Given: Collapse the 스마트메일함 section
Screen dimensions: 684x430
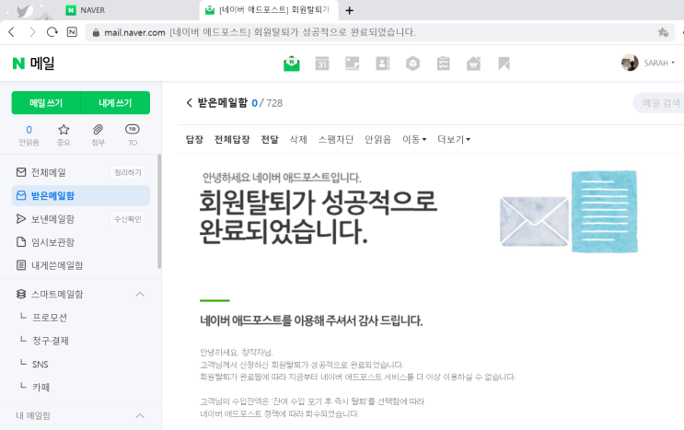Looking at the screenshot, I should (140, 294).
